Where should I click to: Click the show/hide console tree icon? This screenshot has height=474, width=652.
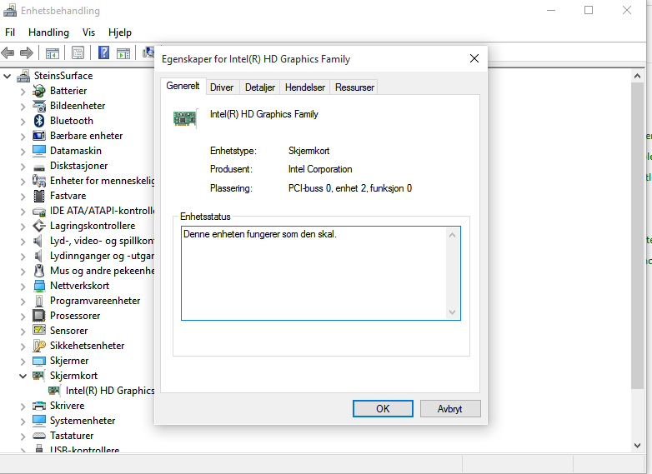click(53, 52)
